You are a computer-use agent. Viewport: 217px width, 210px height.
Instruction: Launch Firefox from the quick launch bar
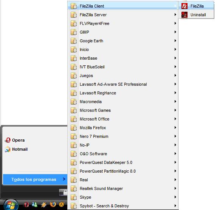[x=53, y=204]
